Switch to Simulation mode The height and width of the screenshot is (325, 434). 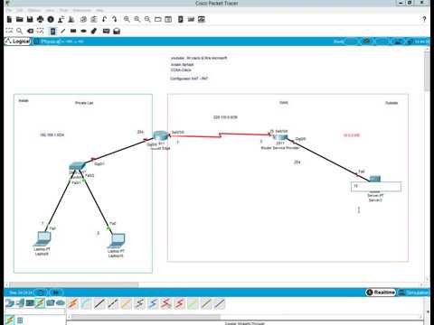[413, 292]
